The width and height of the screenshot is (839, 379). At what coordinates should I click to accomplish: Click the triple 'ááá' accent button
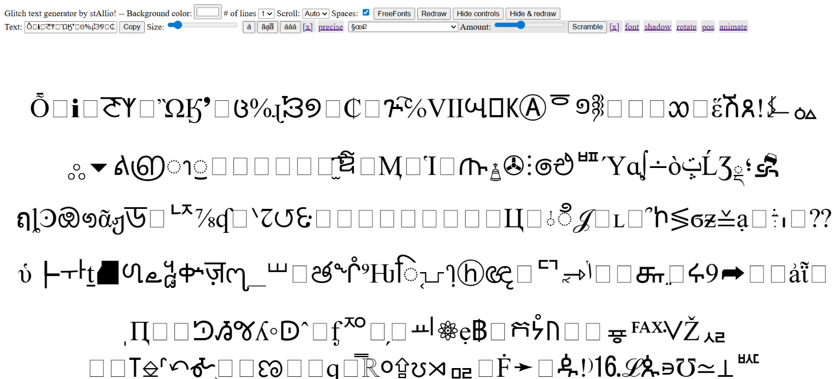pos(289,27)
